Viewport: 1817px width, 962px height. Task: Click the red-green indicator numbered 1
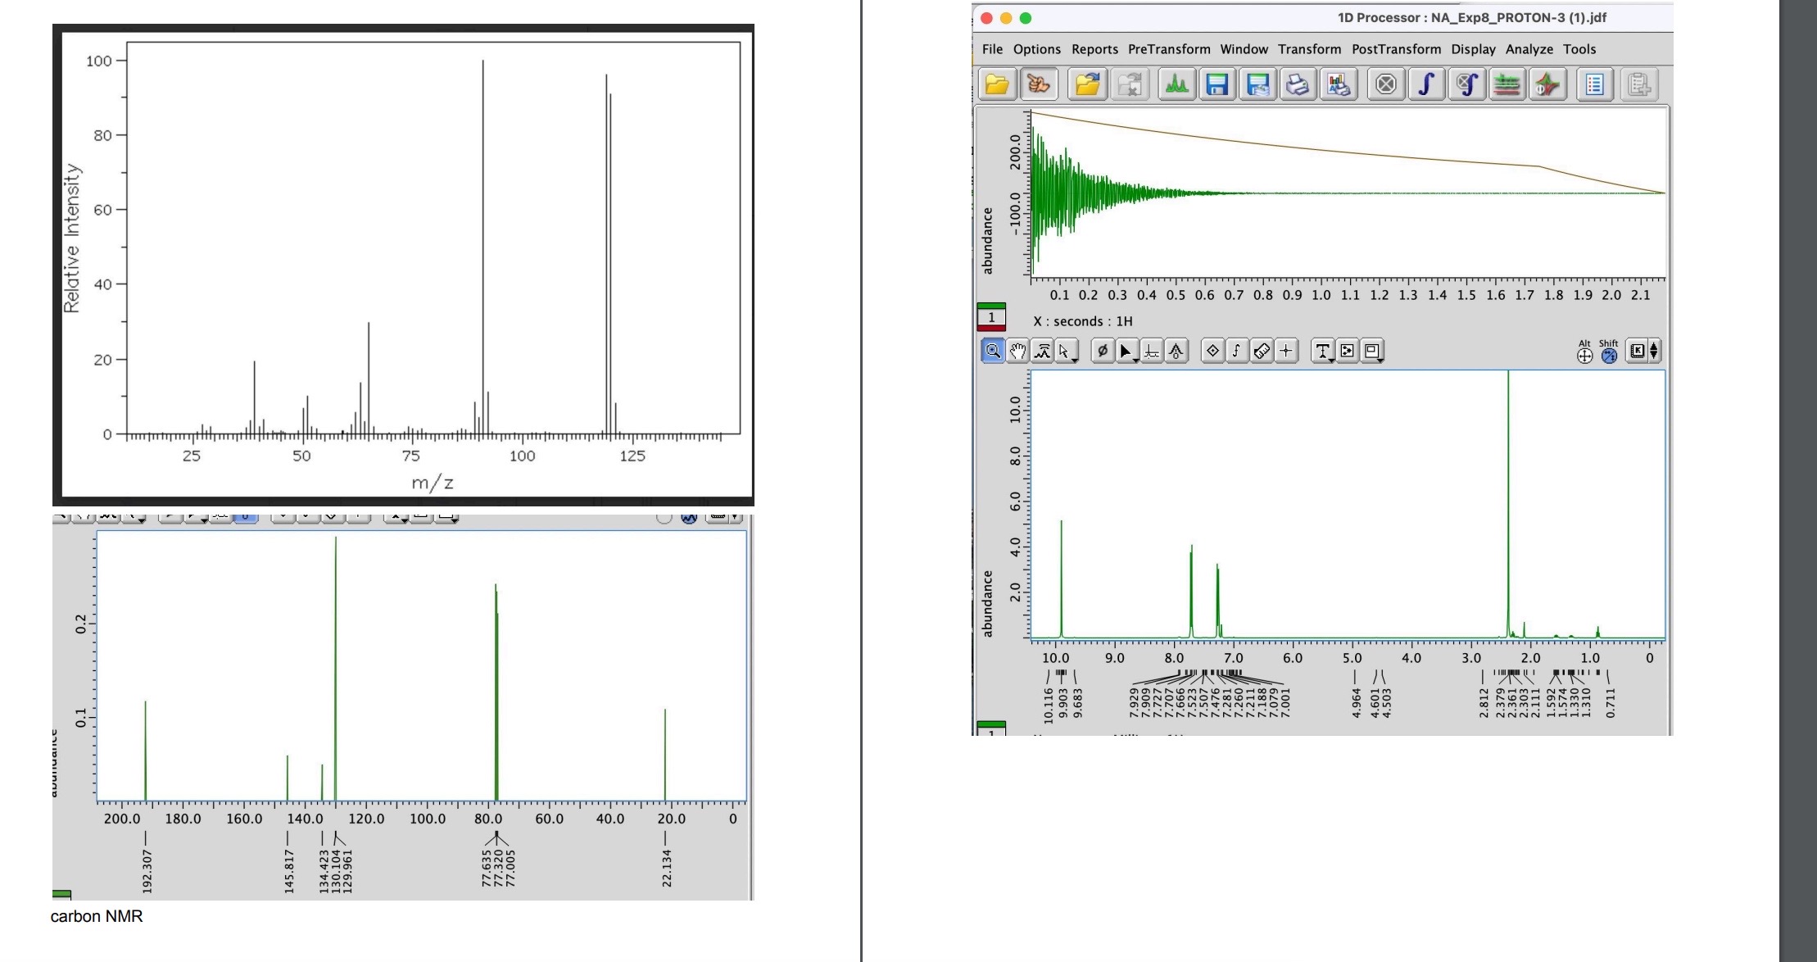(x=991, y=317)
